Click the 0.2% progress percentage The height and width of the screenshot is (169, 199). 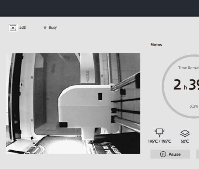tap(194, 107)
